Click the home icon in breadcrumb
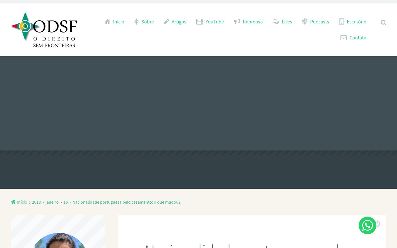Image resolution: width=397 pixels, height=248 pixels. 13,202
